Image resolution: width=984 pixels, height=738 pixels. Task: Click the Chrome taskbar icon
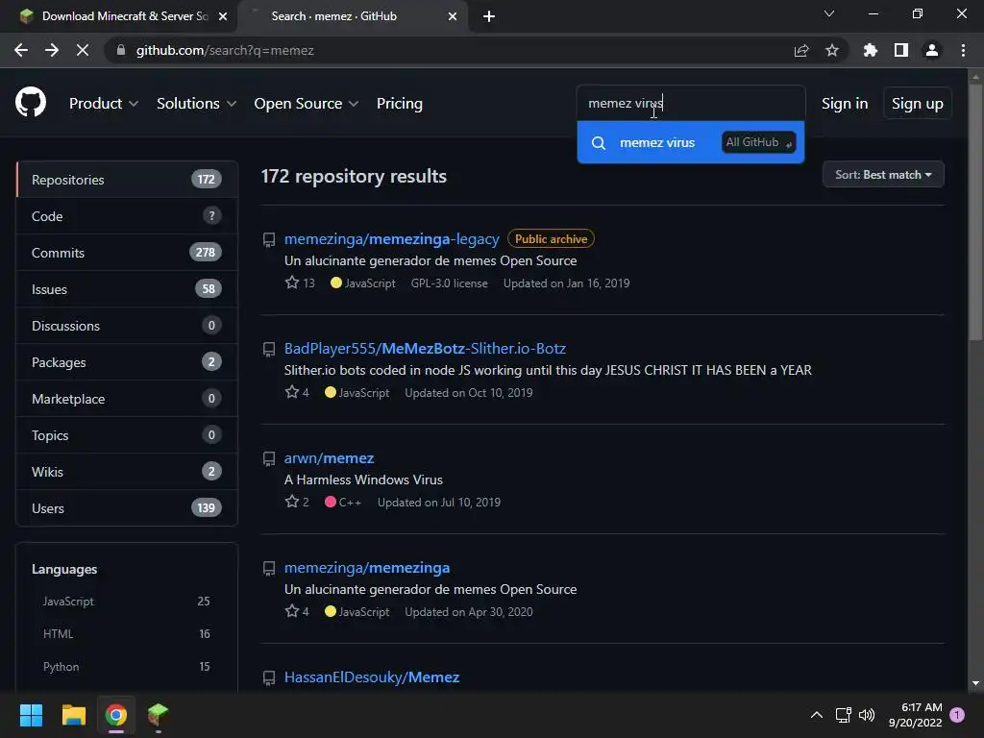116,715
